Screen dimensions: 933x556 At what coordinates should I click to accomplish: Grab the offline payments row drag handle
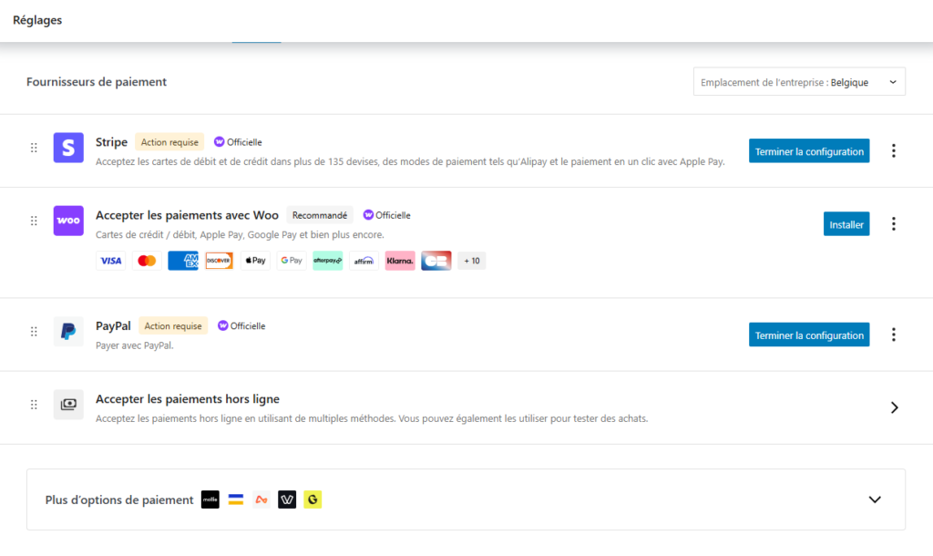34,405
